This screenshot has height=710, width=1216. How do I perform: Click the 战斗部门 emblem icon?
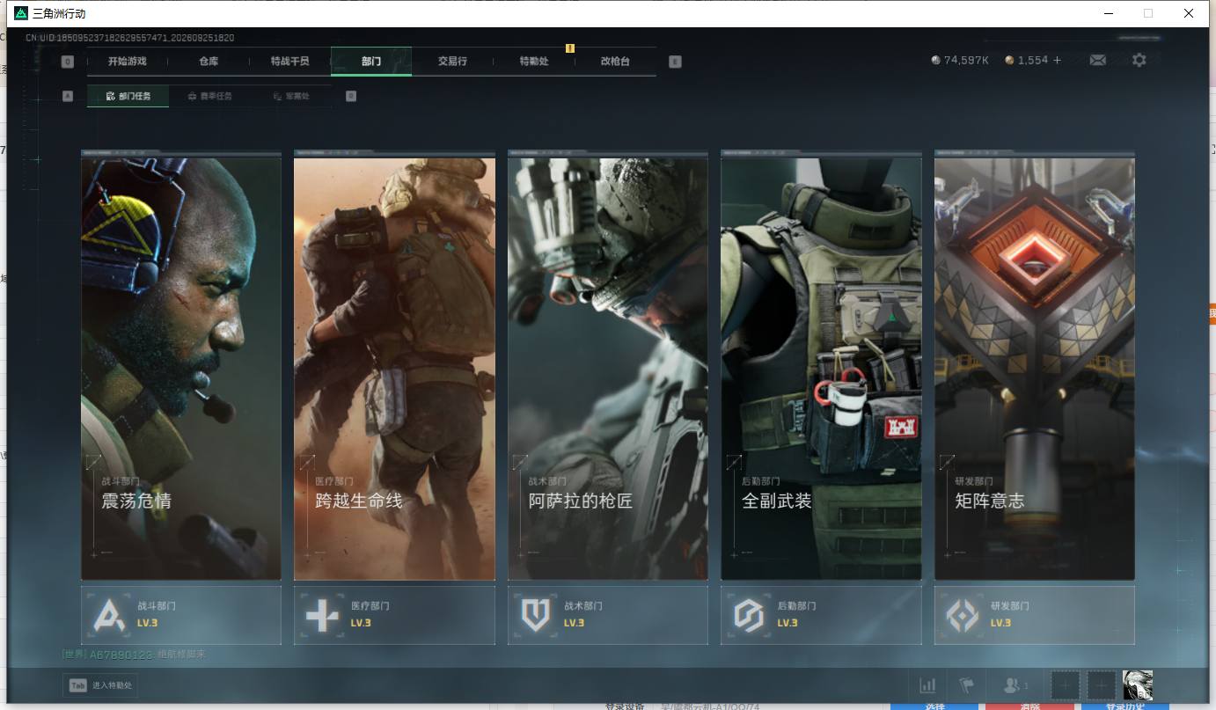[110, 616]
